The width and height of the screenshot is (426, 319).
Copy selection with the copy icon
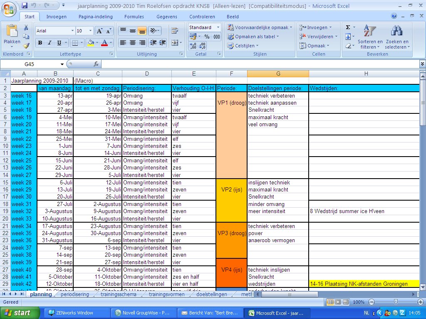[x=26, y=37]
